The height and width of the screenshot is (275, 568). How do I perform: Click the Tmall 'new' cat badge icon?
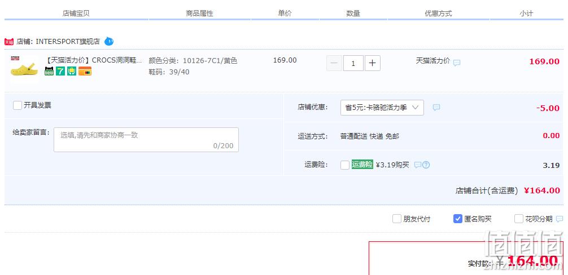[49, 71]
